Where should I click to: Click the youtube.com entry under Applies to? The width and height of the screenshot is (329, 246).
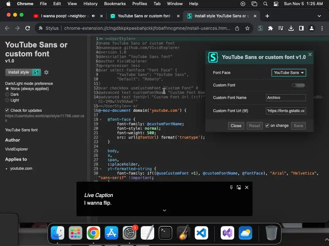point(21,168)
